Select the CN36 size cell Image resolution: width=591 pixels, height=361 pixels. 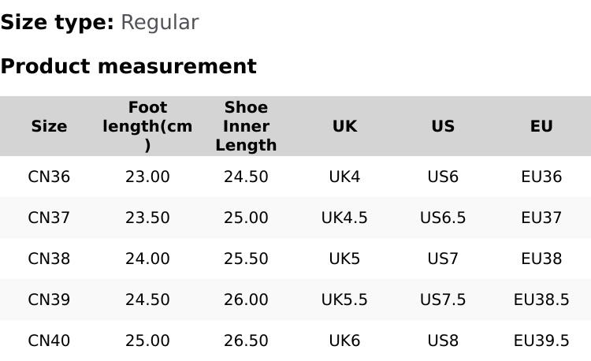[x=49, y=177]
